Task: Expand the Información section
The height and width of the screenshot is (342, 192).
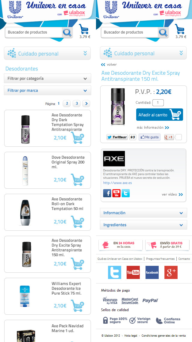Action: pyautogui.click(x=143, y=213)
